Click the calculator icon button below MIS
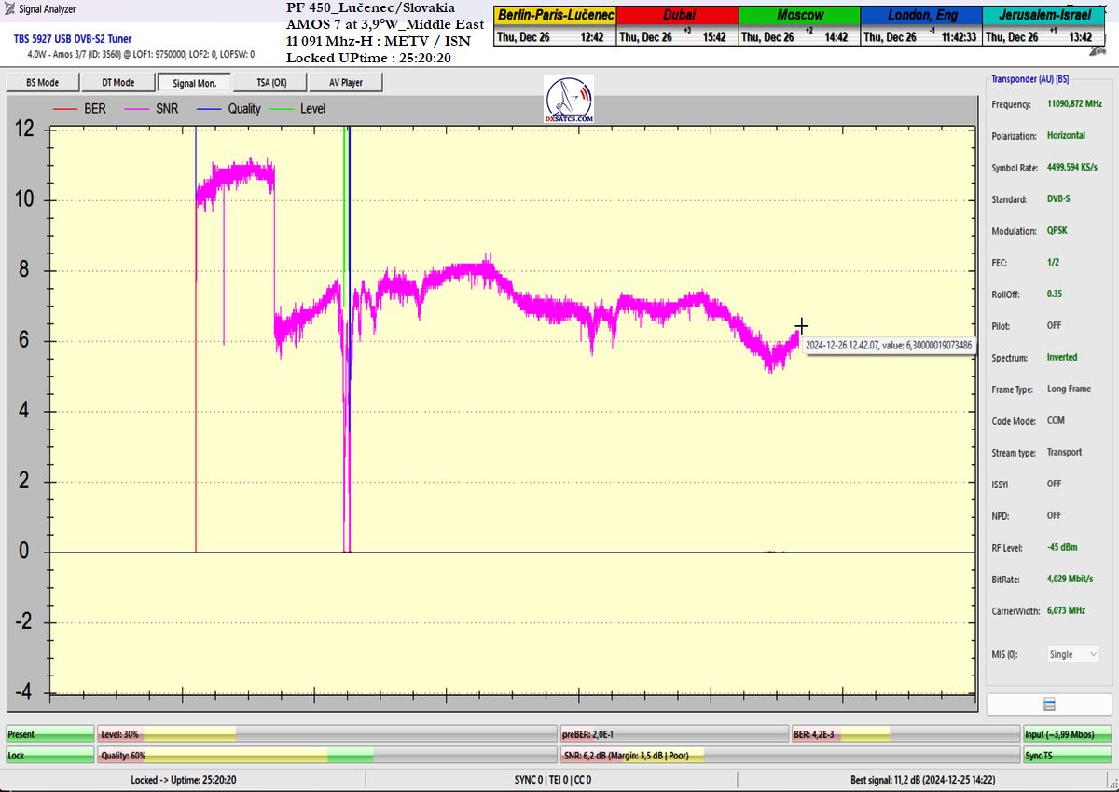Screen dimensions: 1119x792 coord(1049,703)
